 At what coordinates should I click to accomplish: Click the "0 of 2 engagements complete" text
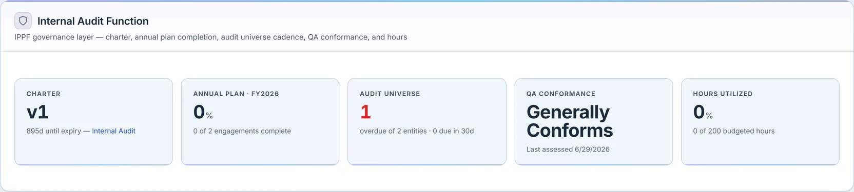(242, 131)
